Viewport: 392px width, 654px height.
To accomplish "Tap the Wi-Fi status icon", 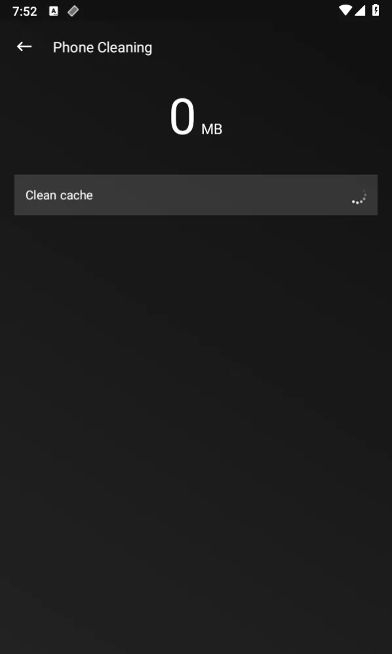I will point(345,10).
